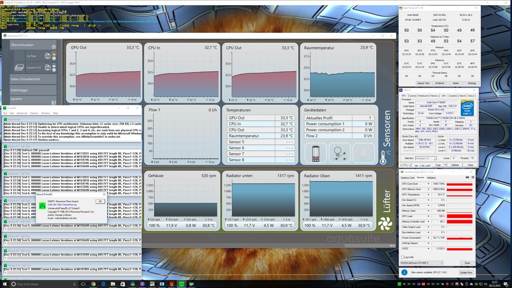
Task: Add a new overview page in aquasuite sidebar
Action: point(54,47)
